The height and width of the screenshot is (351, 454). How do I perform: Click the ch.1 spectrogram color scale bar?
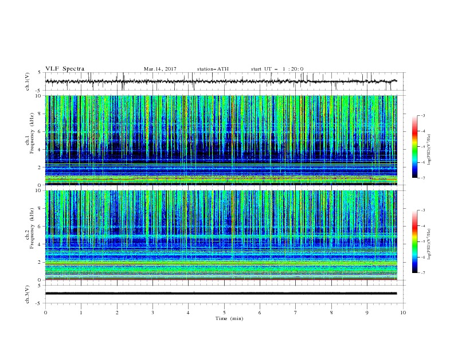[414, 147]
